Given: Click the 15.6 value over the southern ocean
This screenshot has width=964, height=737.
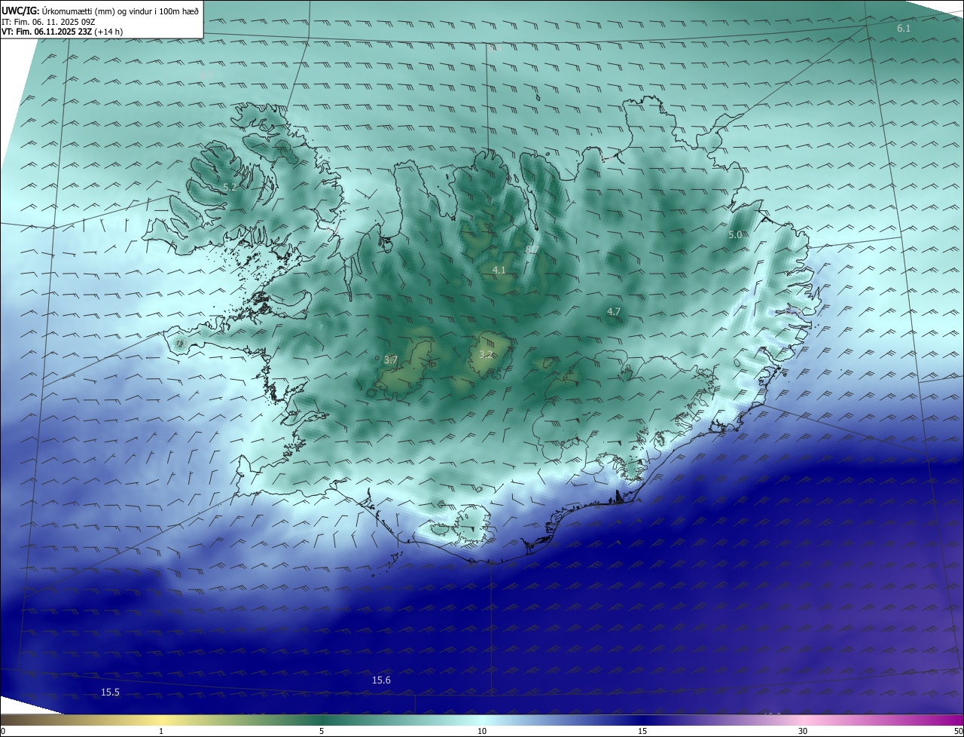Looking at the screenshot, I should [381, 680].
